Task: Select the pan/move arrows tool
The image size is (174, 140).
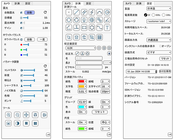Action: point(26,115)
